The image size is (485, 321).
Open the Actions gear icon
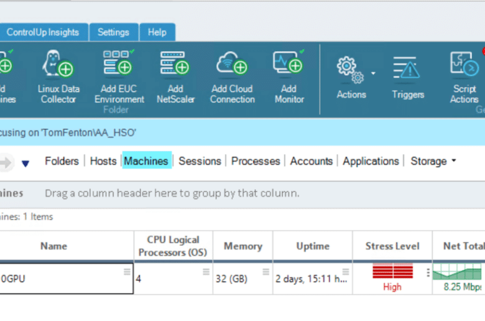pyautogui.click(x=350, y=70)
